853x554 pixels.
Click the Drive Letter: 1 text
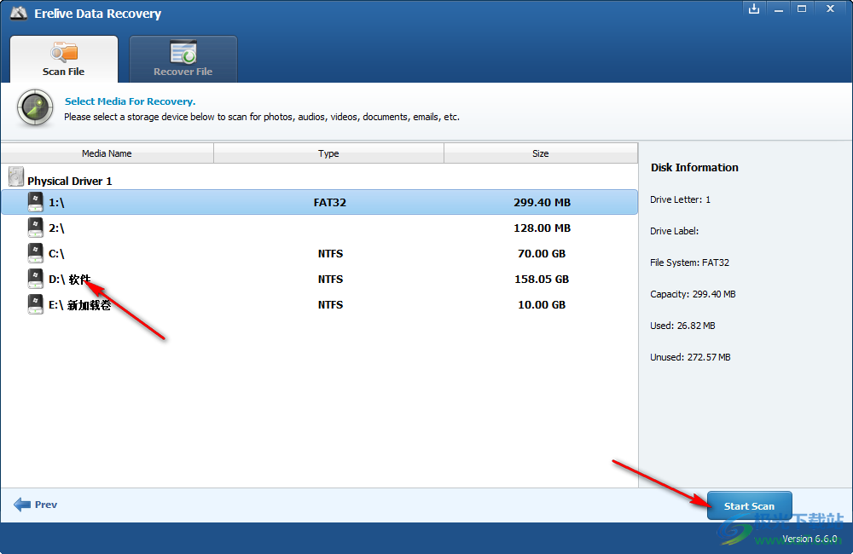680,199
